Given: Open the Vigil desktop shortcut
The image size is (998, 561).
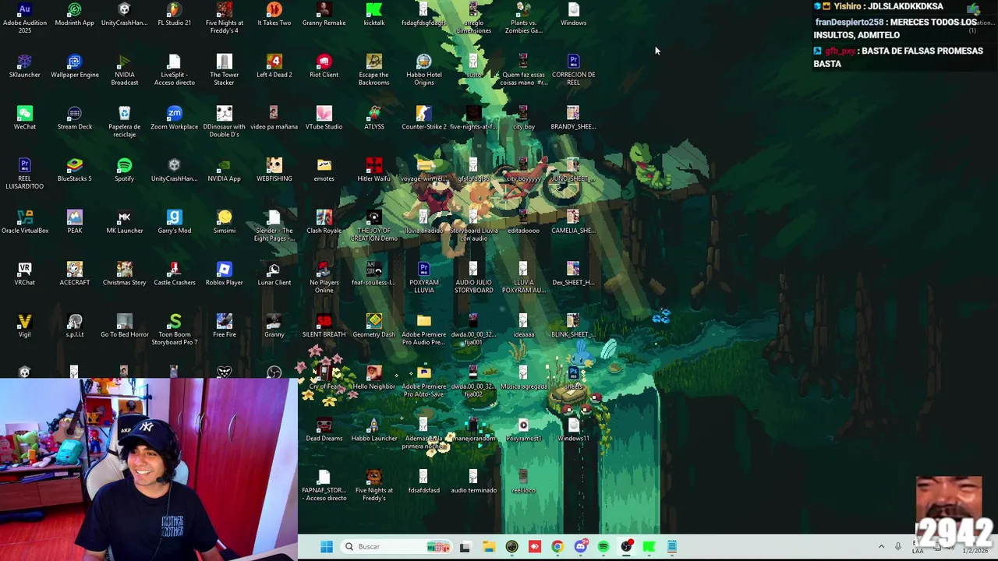Looking at the screenshot, I should (x=25, y=326).
